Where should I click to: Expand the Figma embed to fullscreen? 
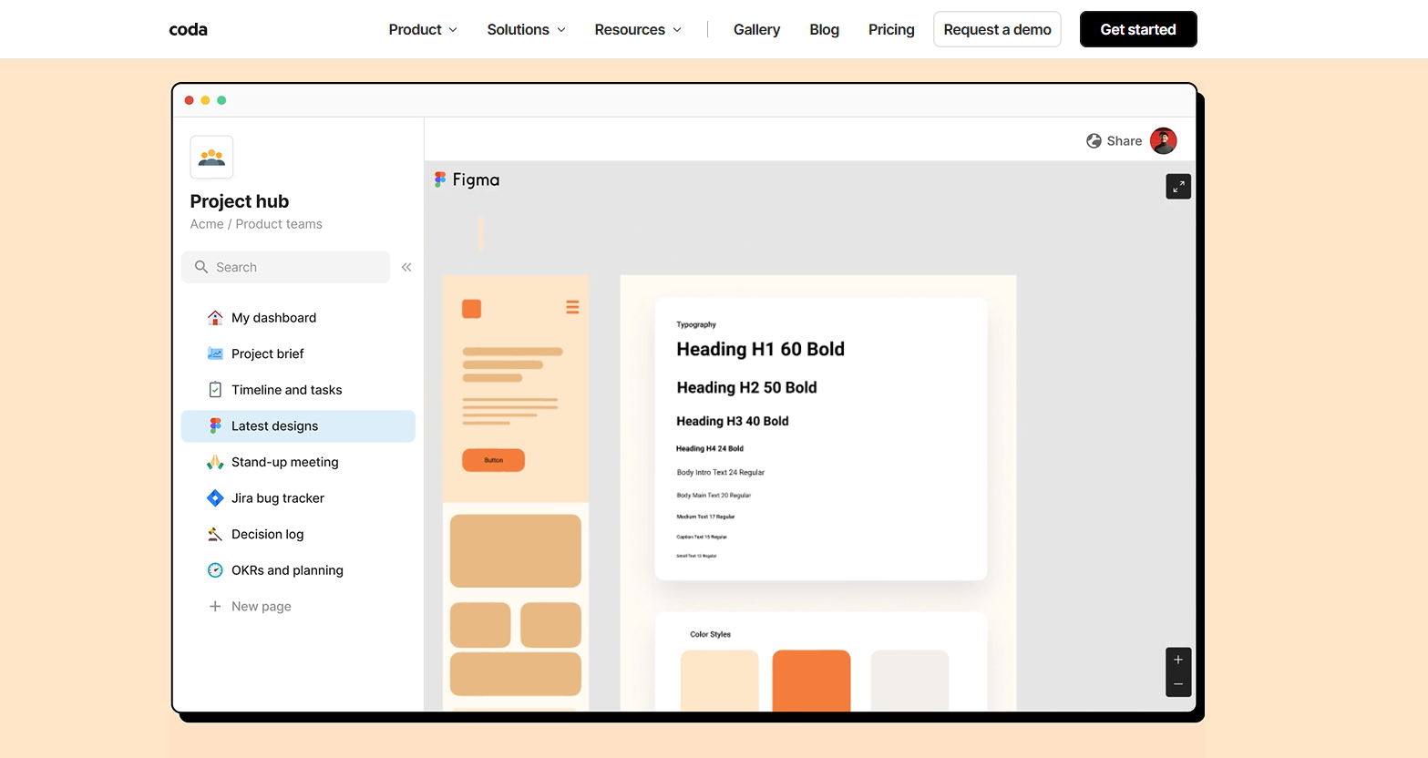click(1178, 187)
